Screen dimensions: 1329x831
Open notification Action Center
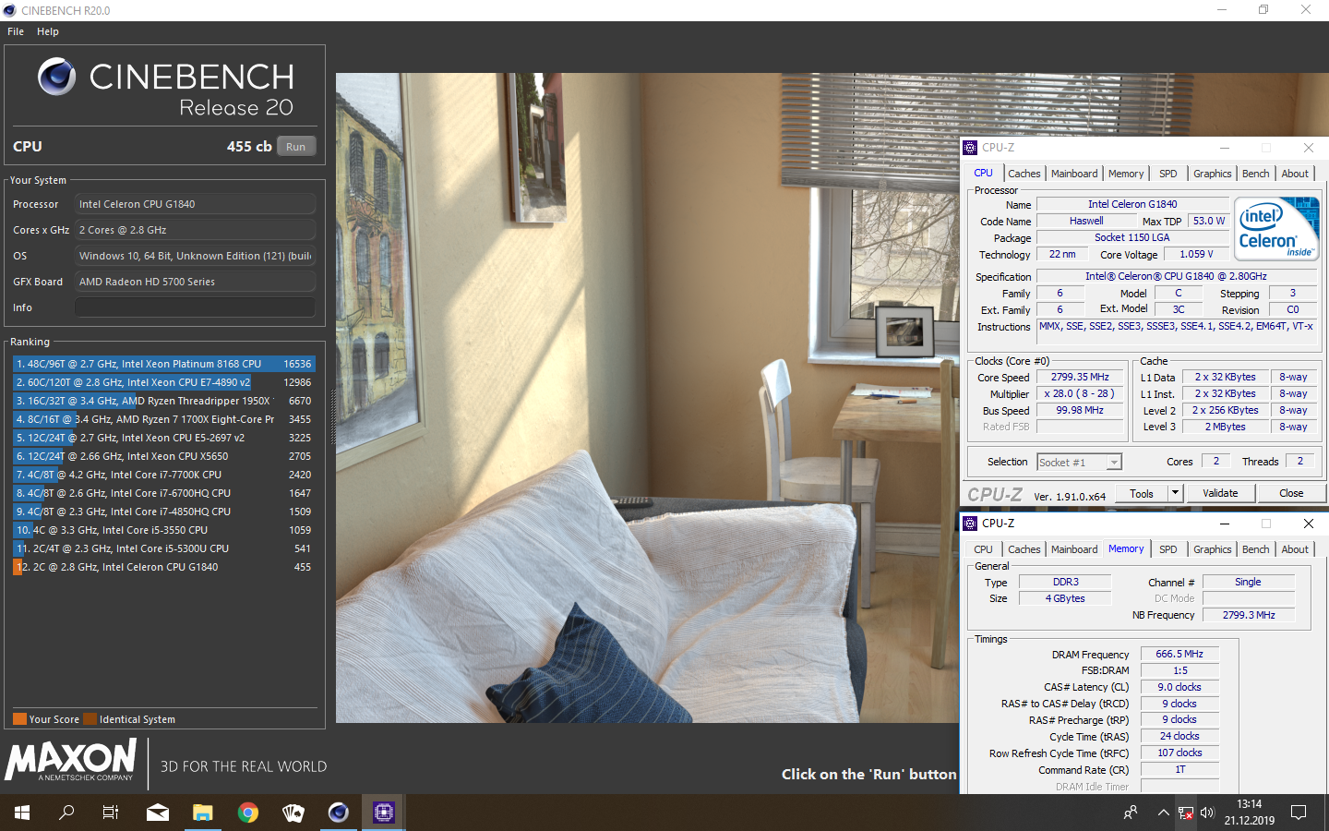coord(1299,813)
